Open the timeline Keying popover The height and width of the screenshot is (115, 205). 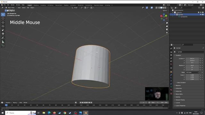(x=15, y=103)
